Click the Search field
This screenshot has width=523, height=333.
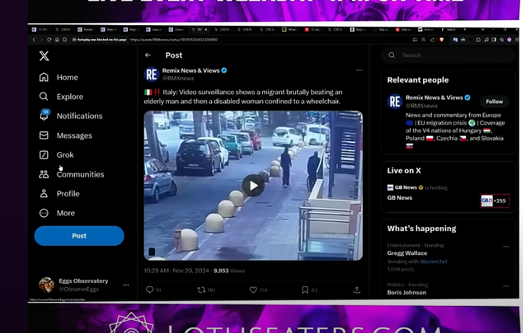[x=449, y=56]
